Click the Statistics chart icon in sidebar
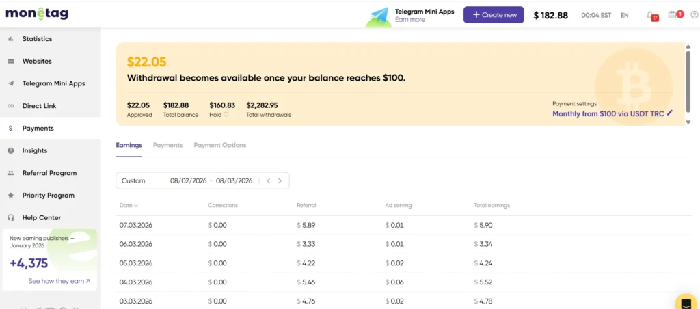This screenshot has width=700, height=309. tap(11, 39)
